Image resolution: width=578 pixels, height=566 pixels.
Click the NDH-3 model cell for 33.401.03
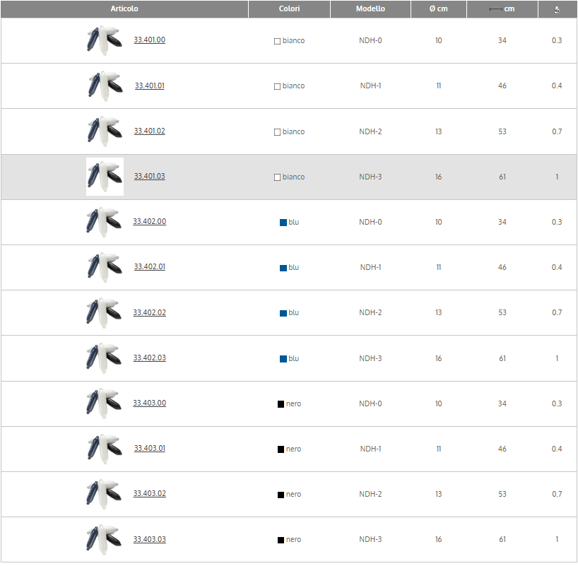tap(370, 177)
